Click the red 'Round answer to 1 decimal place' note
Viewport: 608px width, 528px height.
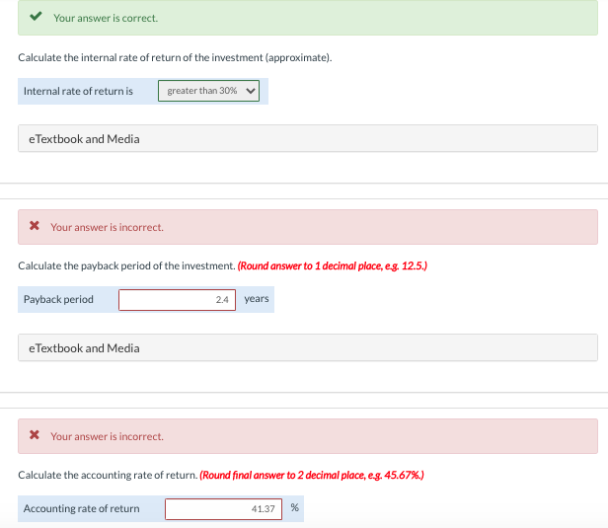click(x=333, y=265)
